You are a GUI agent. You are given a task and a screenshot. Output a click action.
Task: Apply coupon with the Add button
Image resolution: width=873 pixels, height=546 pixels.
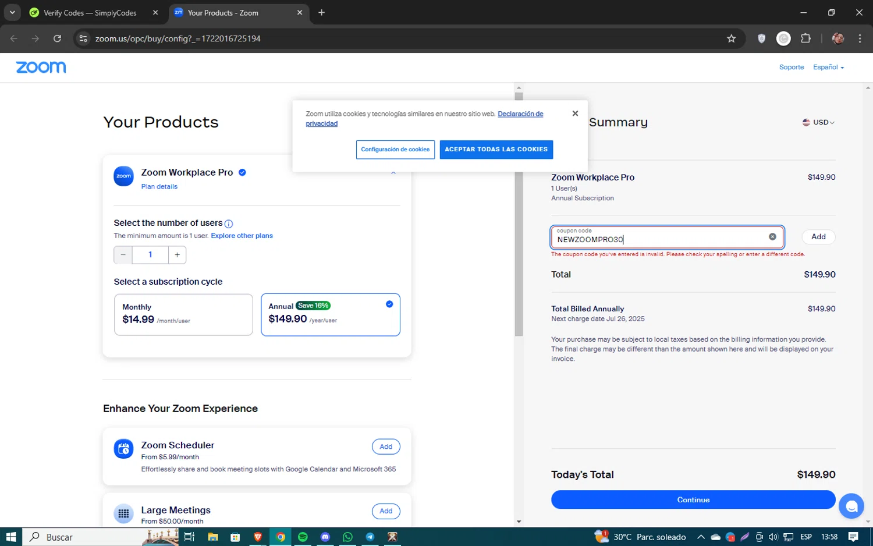coord(818,237)
